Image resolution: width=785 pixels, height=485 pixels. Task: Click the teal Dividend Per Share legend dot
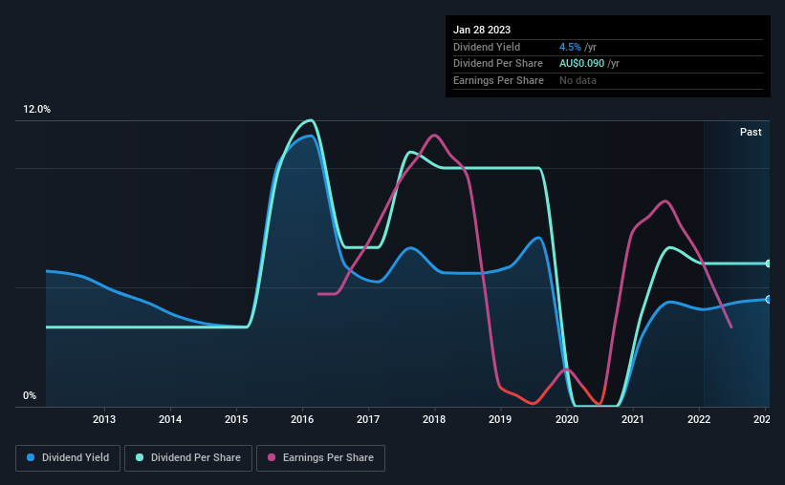pyautogui.click(x=140, y=457)
